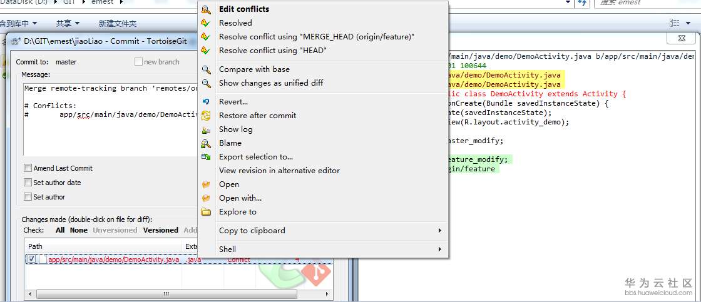Select the app/src/main/java/demo/DemoActivity.java row
The image size is (701, 302).
180,259
